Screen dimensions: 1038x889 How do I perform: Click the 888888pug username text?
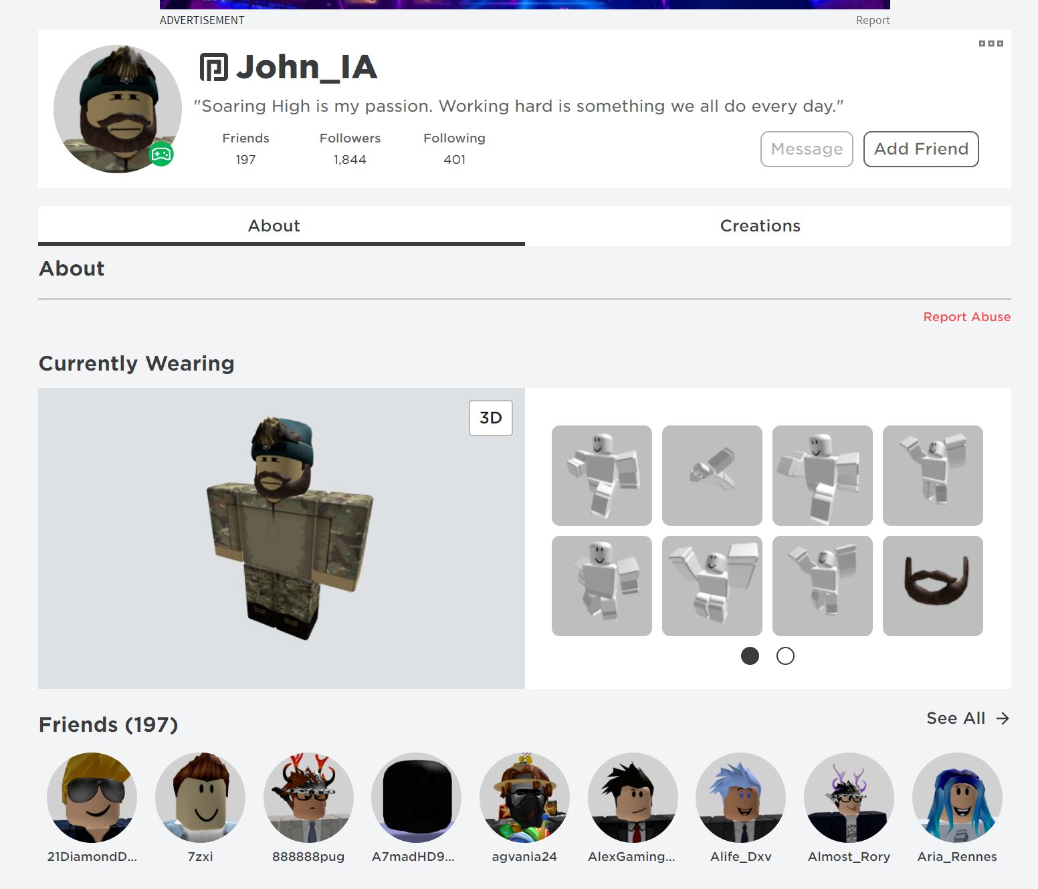pyautogui.click(x=308, y=857)
